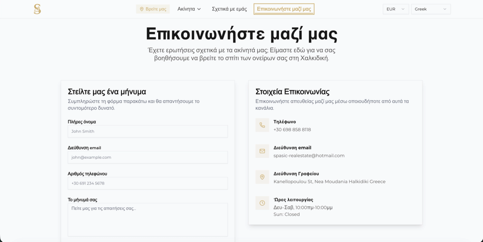Click the map pin icon in Βρείτε μας
This screenshot has height=242, width=483.
coord(142,9)
